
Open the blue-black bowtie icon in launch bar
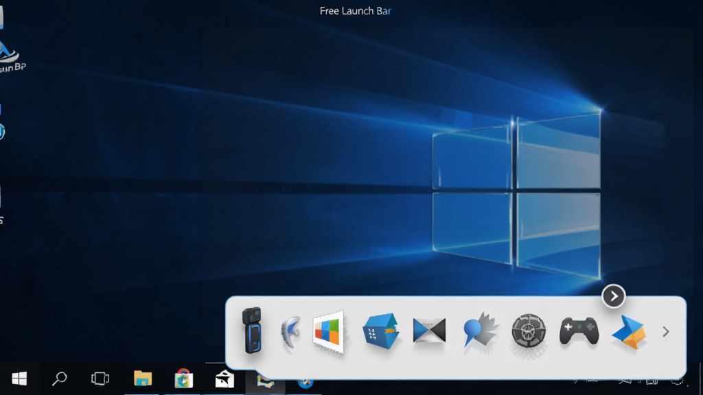click(x=429, y=331)
